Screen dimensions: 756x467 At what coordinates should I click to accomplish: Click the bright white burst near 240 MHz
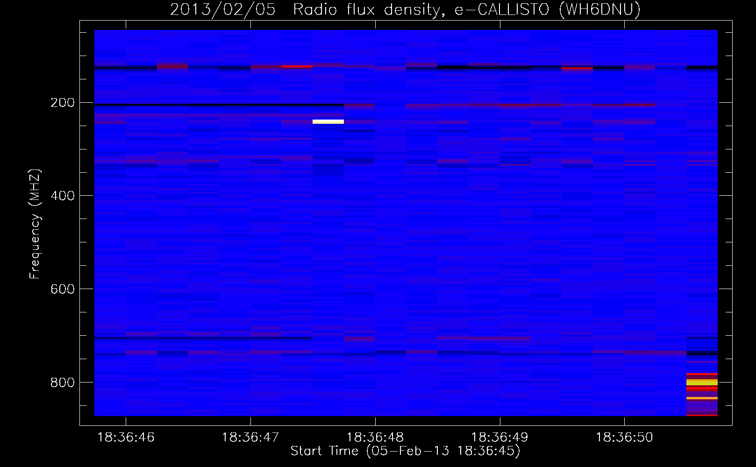pos(328,122)
